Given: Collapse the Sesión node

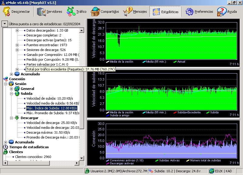Looking at the screenshot, I should [5, 84].
